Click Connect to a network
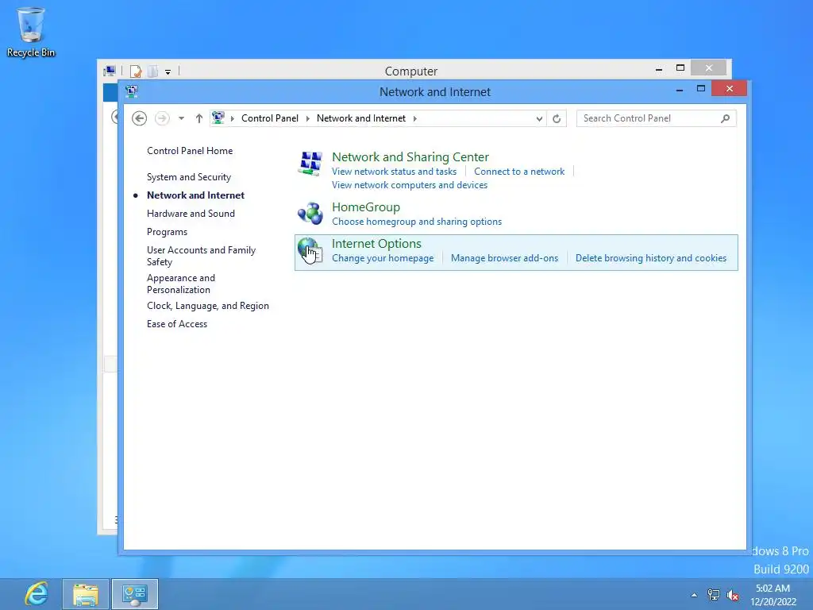813x610 pixels. pos(519,172)
